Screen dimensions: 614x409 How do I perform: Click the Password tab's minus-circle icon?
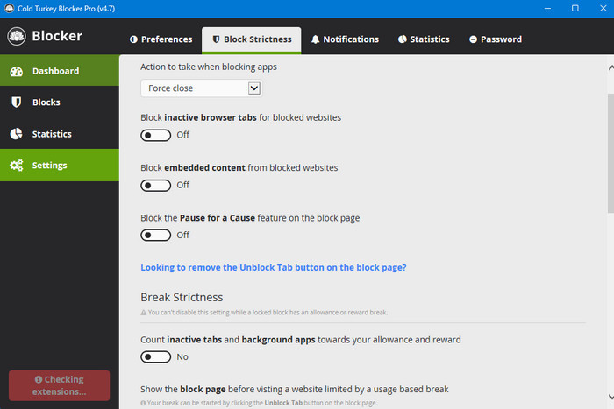tap(473, 39)
